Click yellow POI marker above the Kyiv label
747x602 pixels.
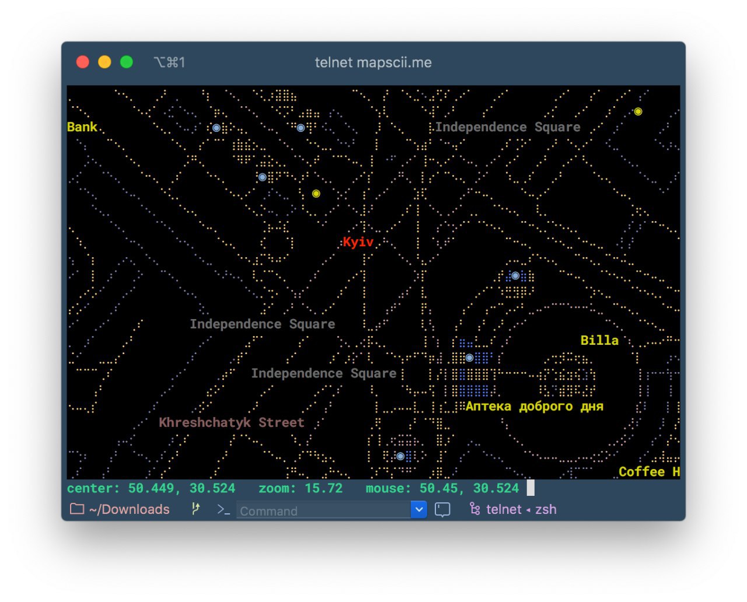(316, 194)
